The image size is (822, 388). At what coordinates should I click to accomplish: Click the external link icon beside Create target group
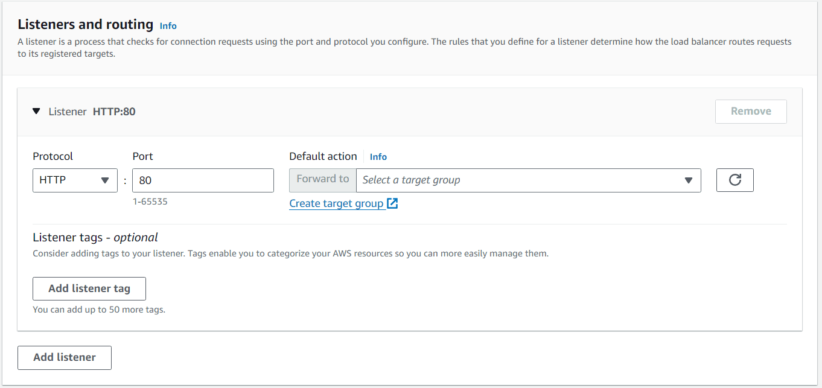pyautogui.click(x=393, y=203)
